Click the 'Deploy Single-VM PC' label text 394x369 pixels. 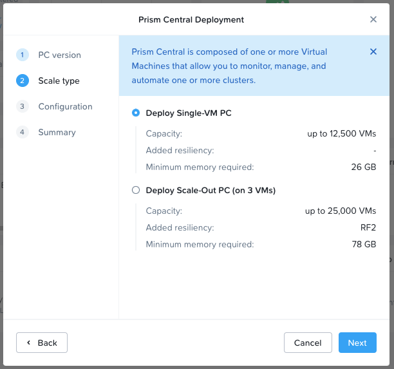[x=189, y=113]
